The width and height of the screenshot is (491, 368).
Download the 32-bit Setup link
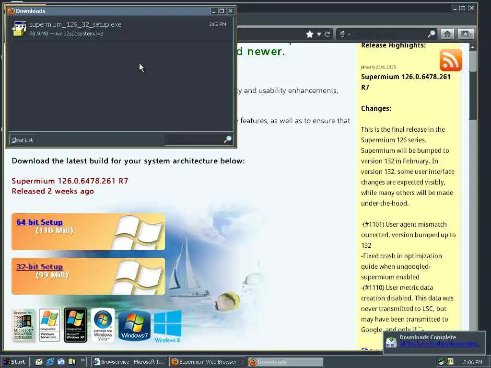click(39, 267)
